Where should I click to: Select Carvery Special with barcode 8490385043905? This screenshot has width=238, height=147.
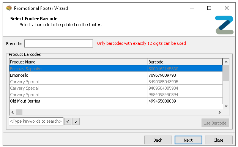tap(116, 82)
